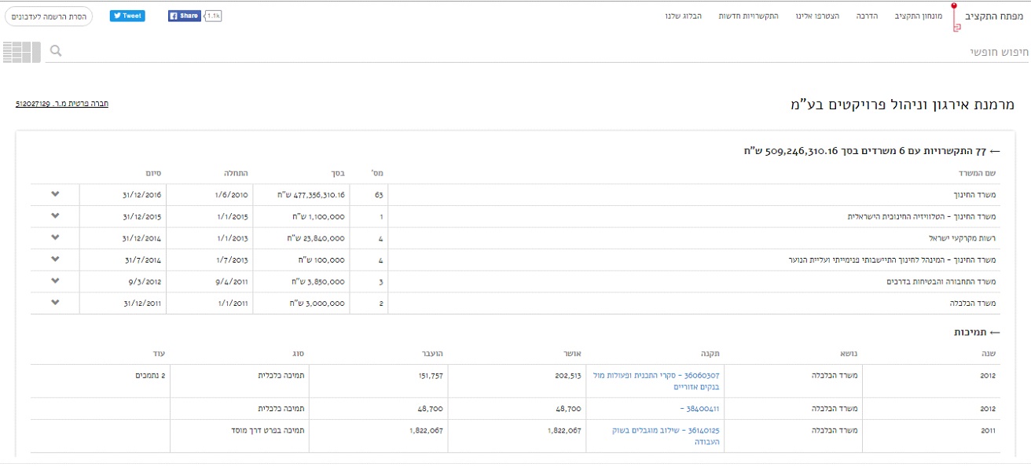Click the חברה פרטית company number link
Viewport: 1031px width, 467px height.
coord(62,104)
